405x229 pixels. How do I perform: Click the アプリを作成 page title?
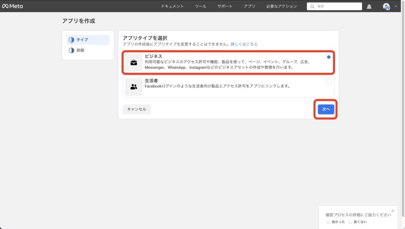click(79, 21)
